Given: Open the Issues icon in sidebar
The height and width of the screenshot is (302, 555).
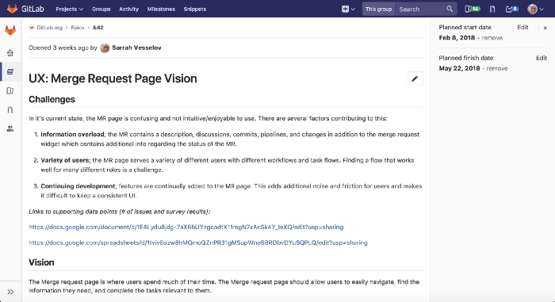Looking at the screenshot, I should (10, 91).
